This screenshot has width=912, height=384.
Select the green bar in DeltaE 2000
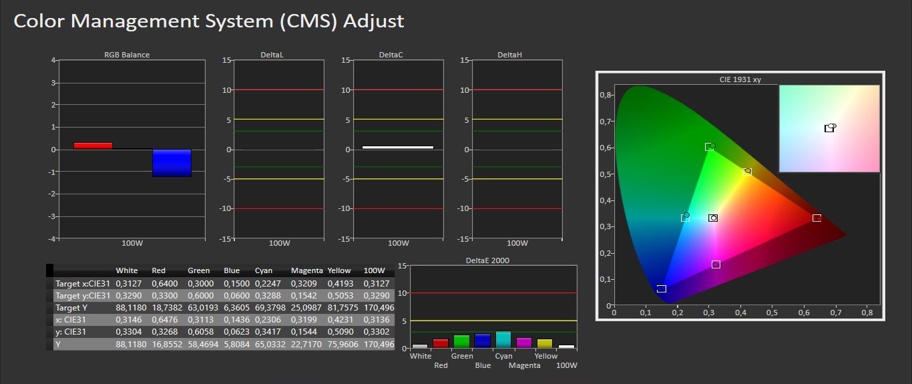pos(461,341)
